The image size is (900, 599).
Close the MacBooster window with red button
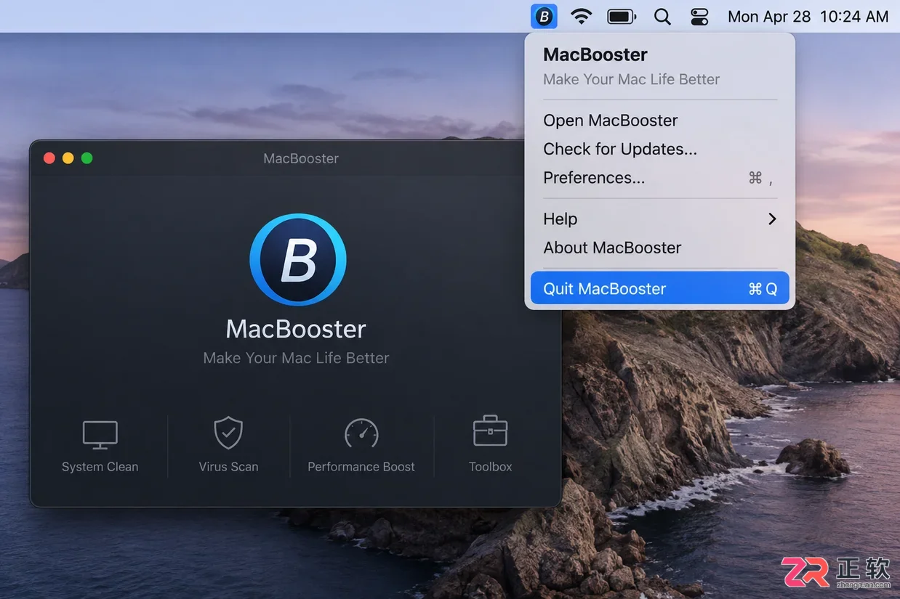49,158
